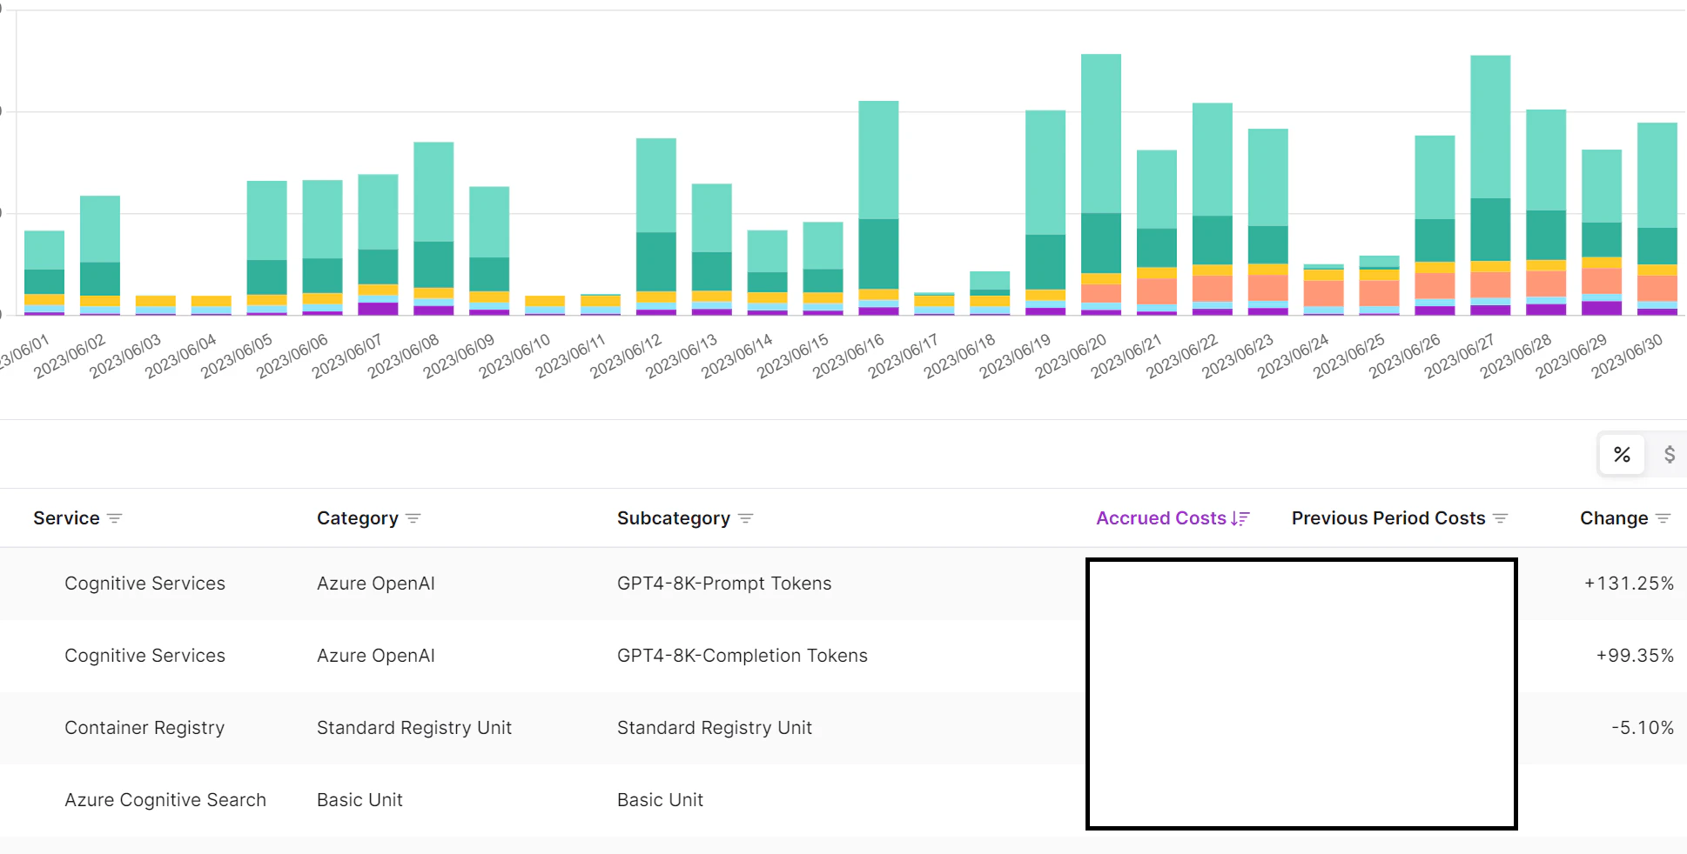Click the Azure Cognitive Search service cell
Viewport: 1687px width, 854px height.
click(x=165, y=800)
